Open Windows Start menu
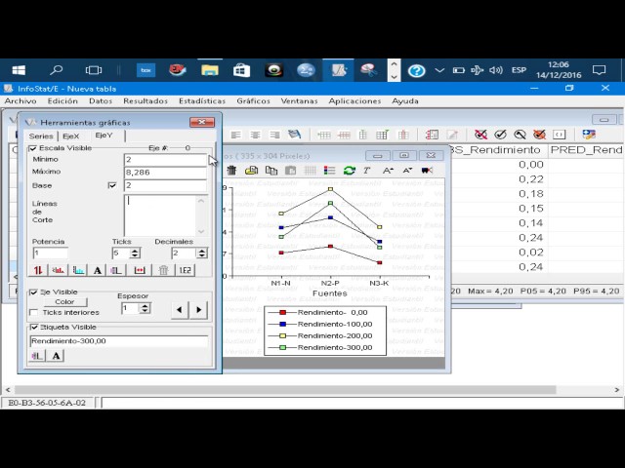625x468 pixels. (x=19, y=70)
